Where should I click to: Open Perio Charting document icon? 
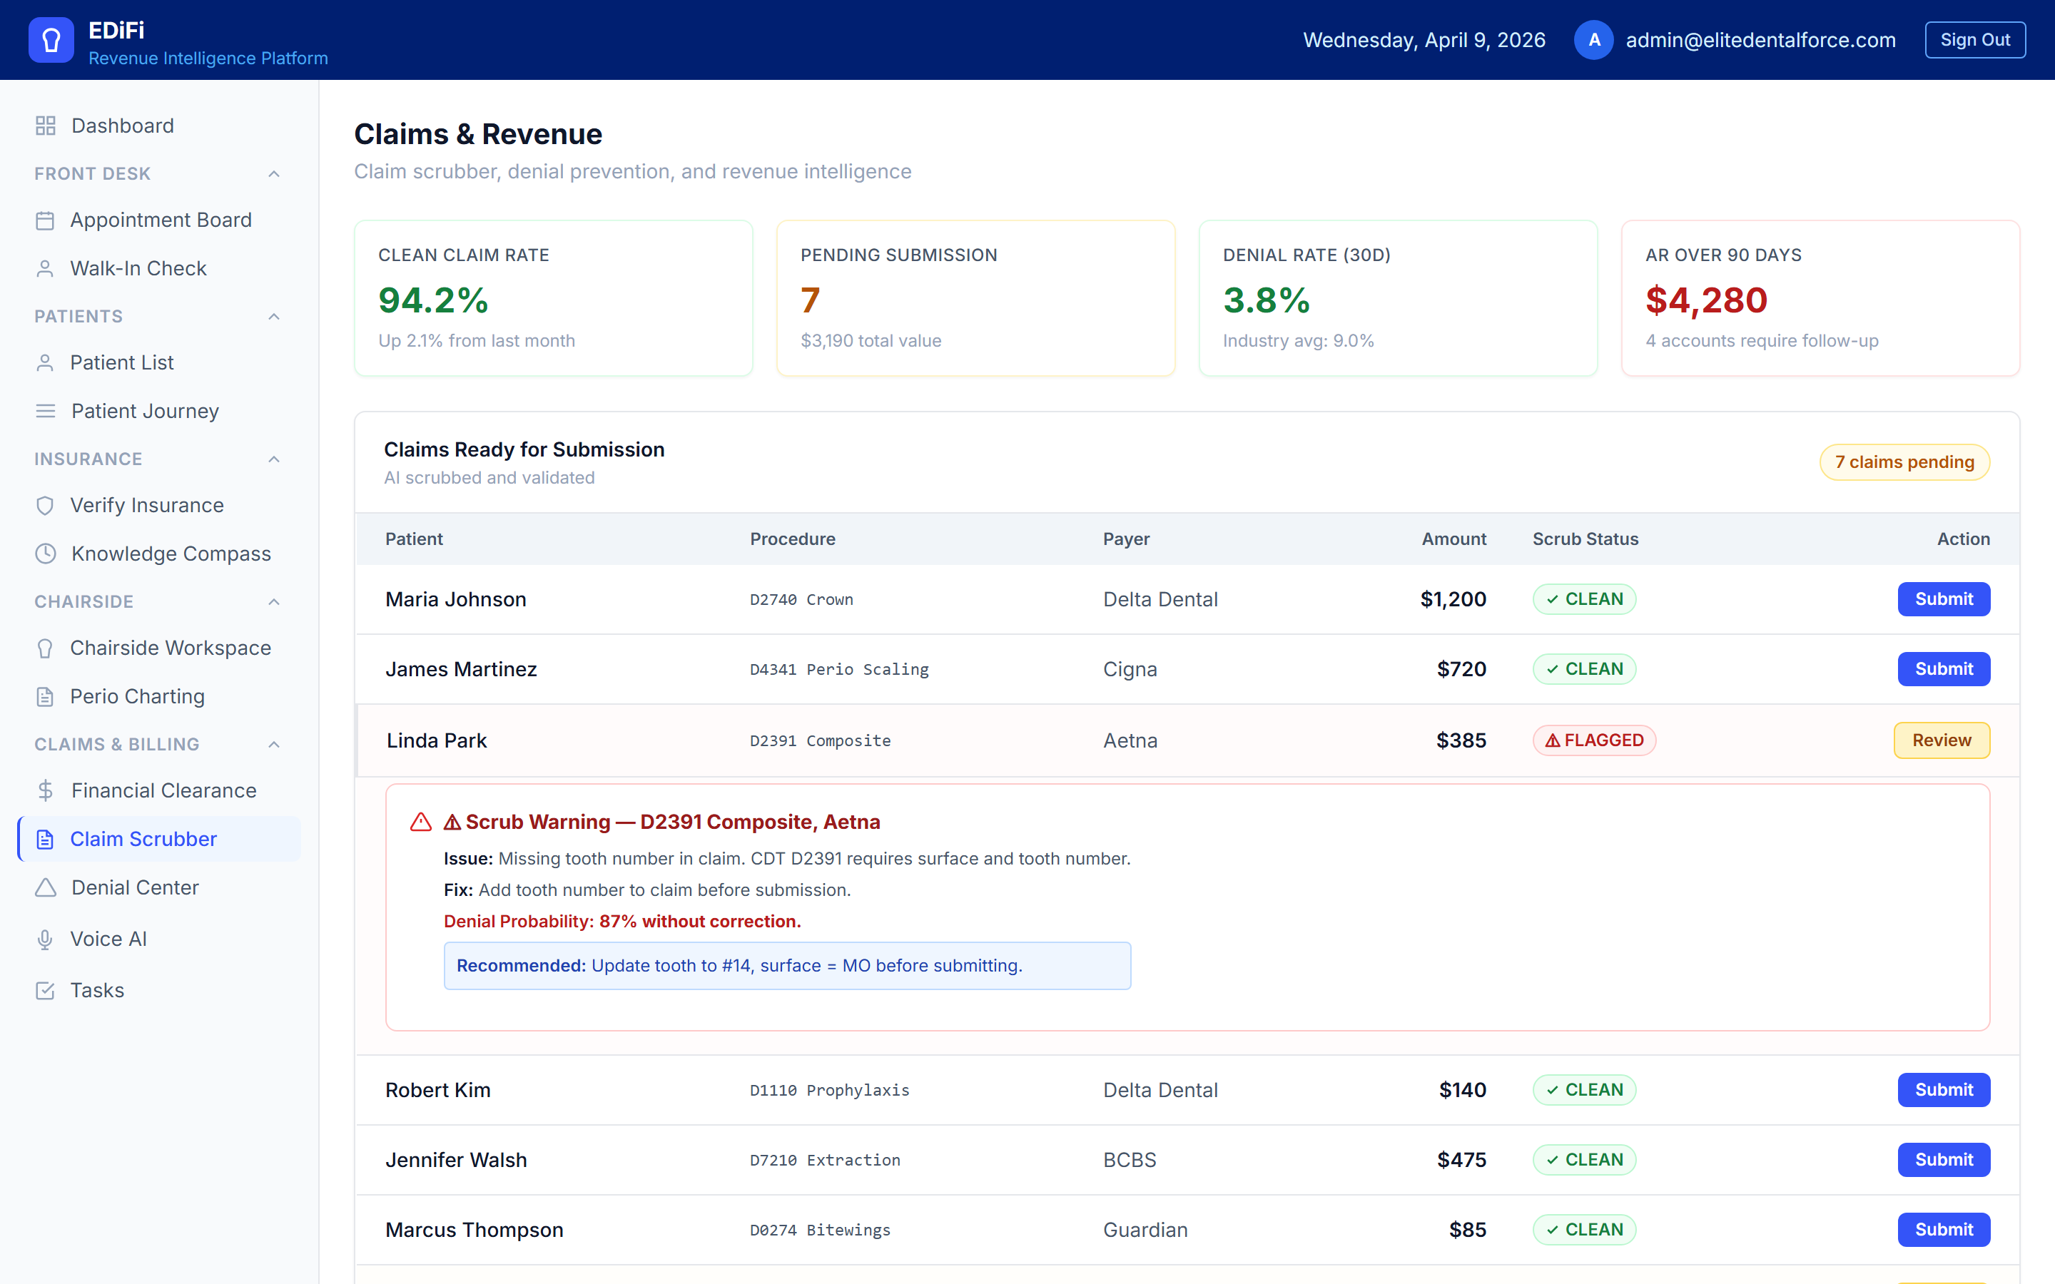[x=46, y=696]
